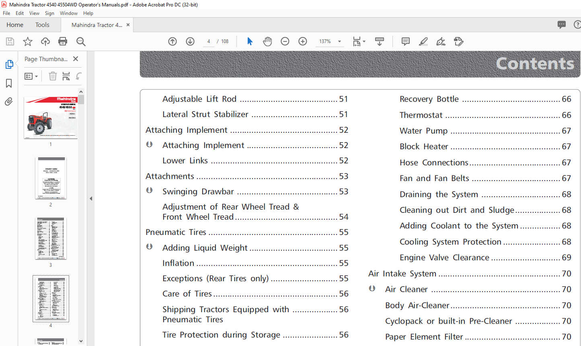Image resolution: width=581 pixels, height=346 pixels.
Task: Select page 3 thumbnail
Action: (x=51, y=239)
